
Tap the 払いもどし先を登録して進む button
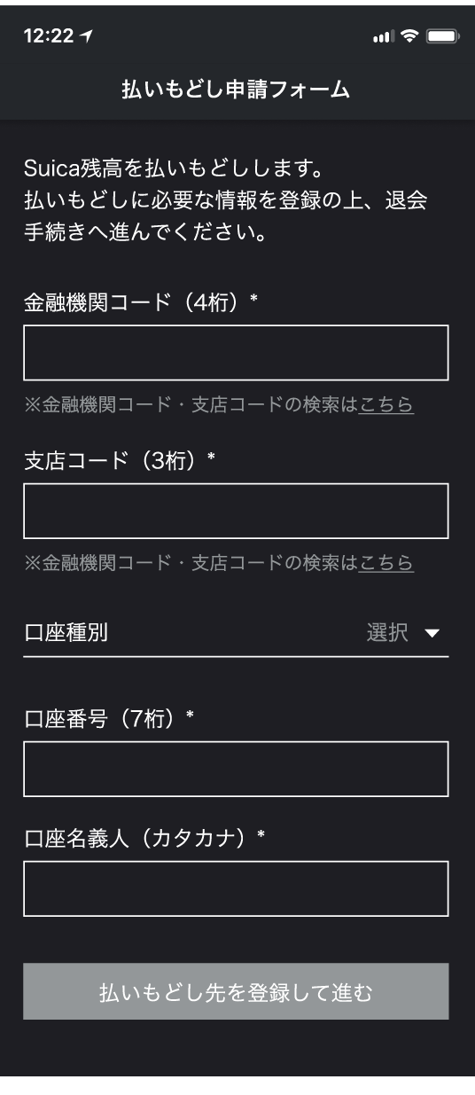click(x=236, y=991)
